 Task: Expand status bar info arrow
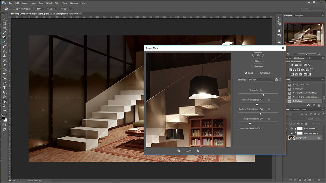click(x=51, y=181)
